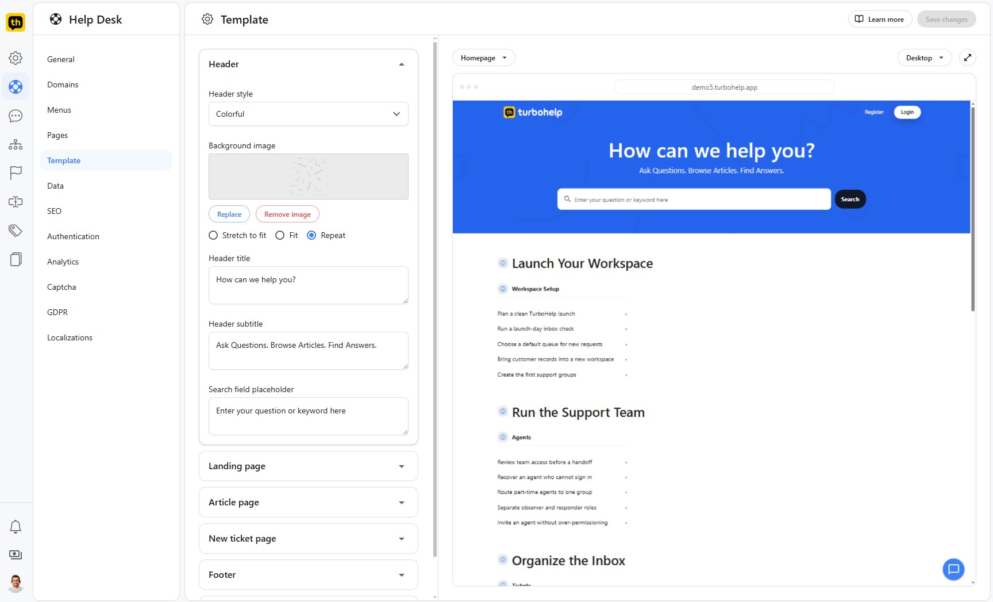Open the flag icon in left rail

(16, 172)
